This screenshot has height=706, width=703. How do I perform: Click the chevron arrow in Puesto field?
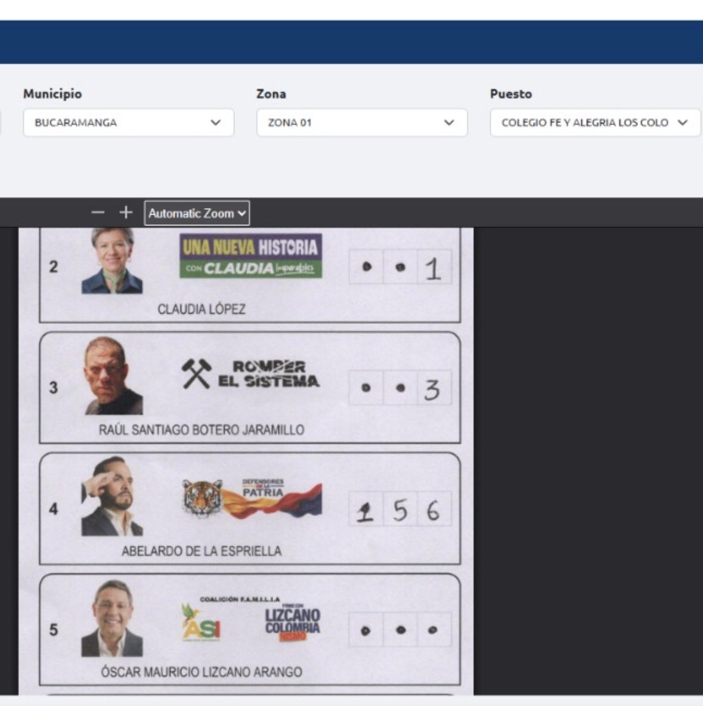[683, 122]
